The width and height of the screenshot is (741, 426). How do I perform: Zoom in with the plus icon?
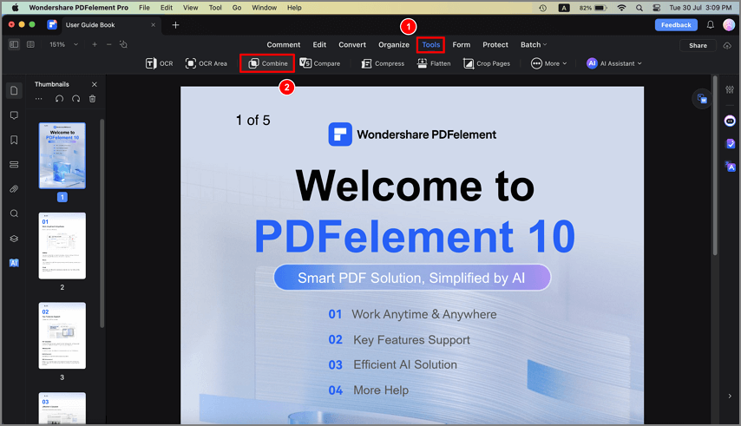click(95, 44)
